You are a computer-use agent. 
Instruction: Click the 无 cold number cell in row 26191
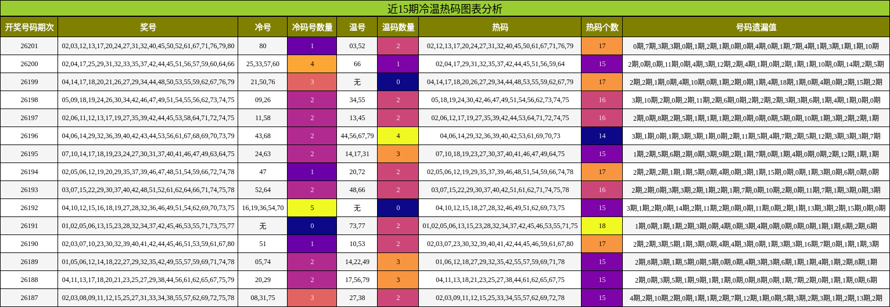tap(263, 226)
